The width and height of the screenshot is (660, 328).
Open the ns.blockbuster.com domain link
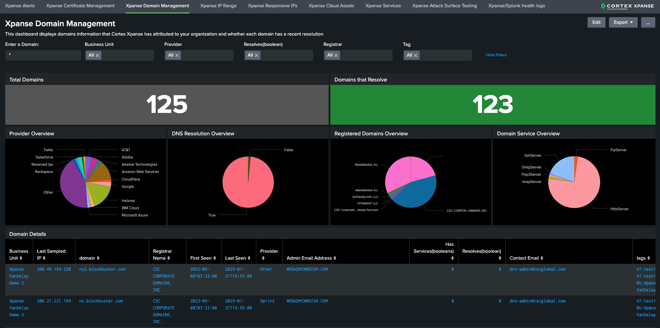tap(101, 301)
